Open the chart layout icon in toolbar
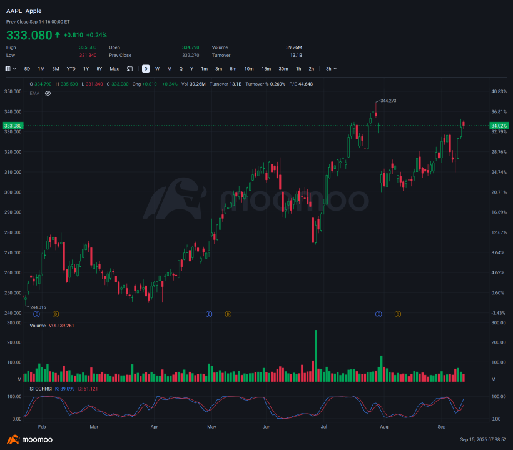The image size is (513, 450). coord(8,69)
